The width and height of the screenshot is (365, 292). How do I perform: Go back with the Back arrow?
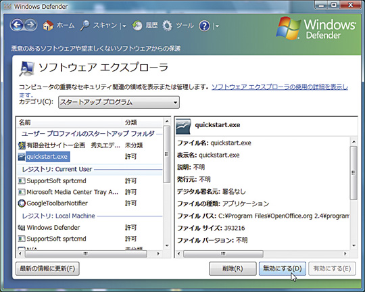[16, 25]
